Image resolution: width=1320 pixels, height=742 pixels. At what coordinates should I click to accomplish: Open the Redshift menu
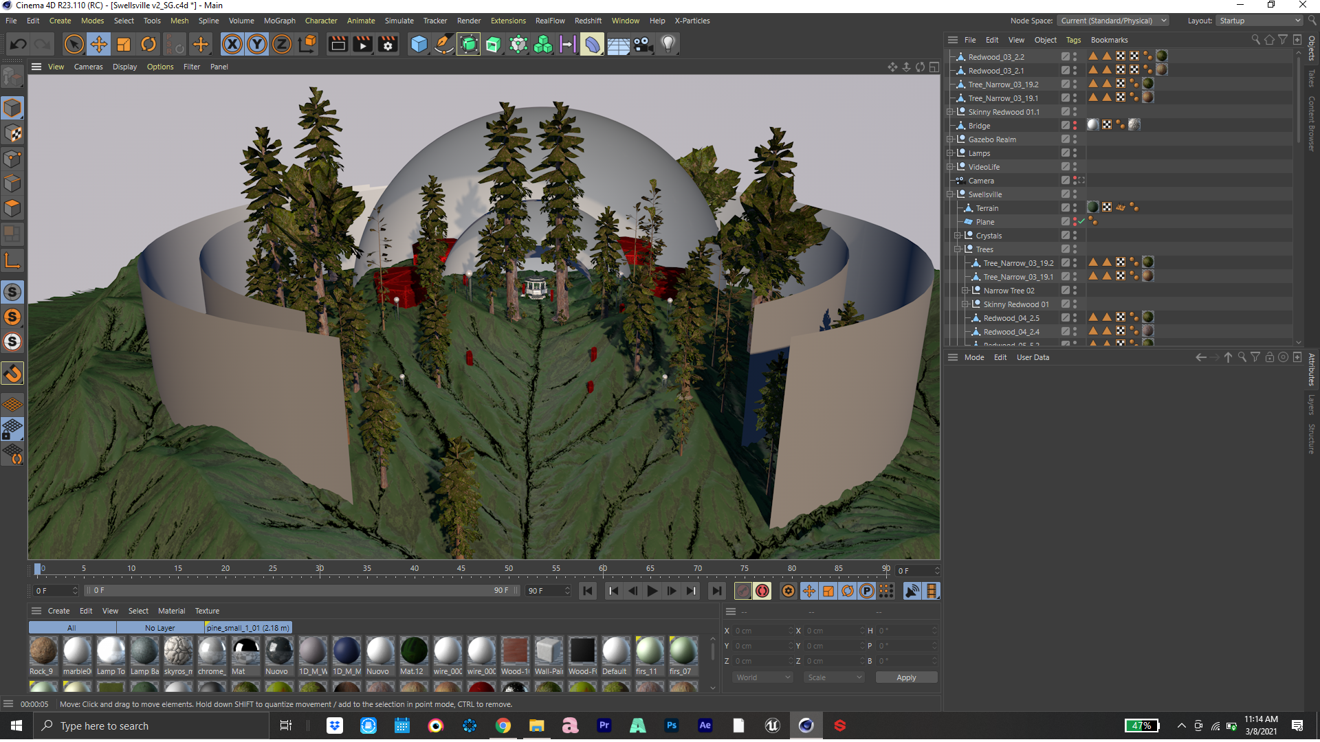(x=588, y=21)
